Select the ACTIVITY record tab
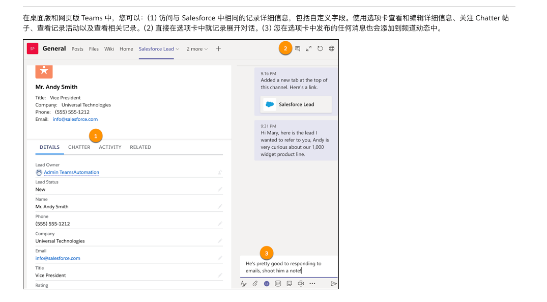547x302 pixels. click(110, 147)
